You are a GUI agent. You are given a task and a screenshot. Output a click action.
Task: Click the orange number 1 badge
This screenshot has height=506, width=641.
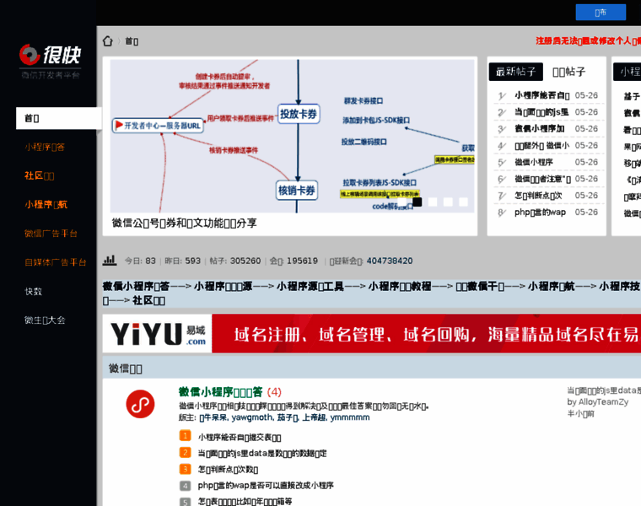pos(186,436)
